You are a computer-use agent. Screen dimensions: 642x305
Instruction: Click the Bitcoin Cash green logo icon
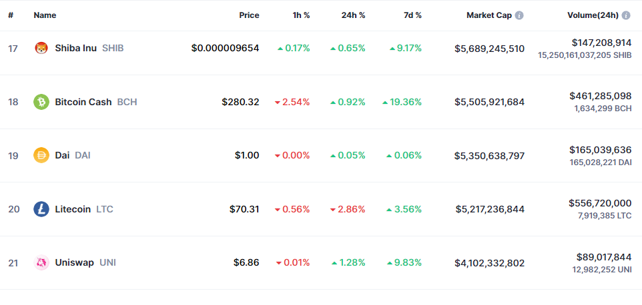tap(41, 102)
